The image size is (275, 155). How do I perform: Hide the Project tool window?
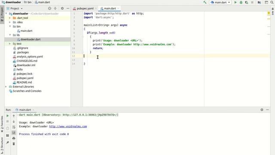68,9
